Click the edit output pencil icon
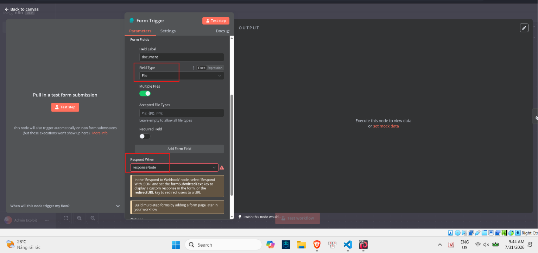The height and width of the screenshot is (253, 538). point(524,28)
